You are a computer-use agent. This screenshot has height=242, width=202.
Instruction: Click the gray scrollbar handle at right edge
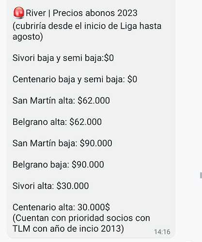pos(201,175)
